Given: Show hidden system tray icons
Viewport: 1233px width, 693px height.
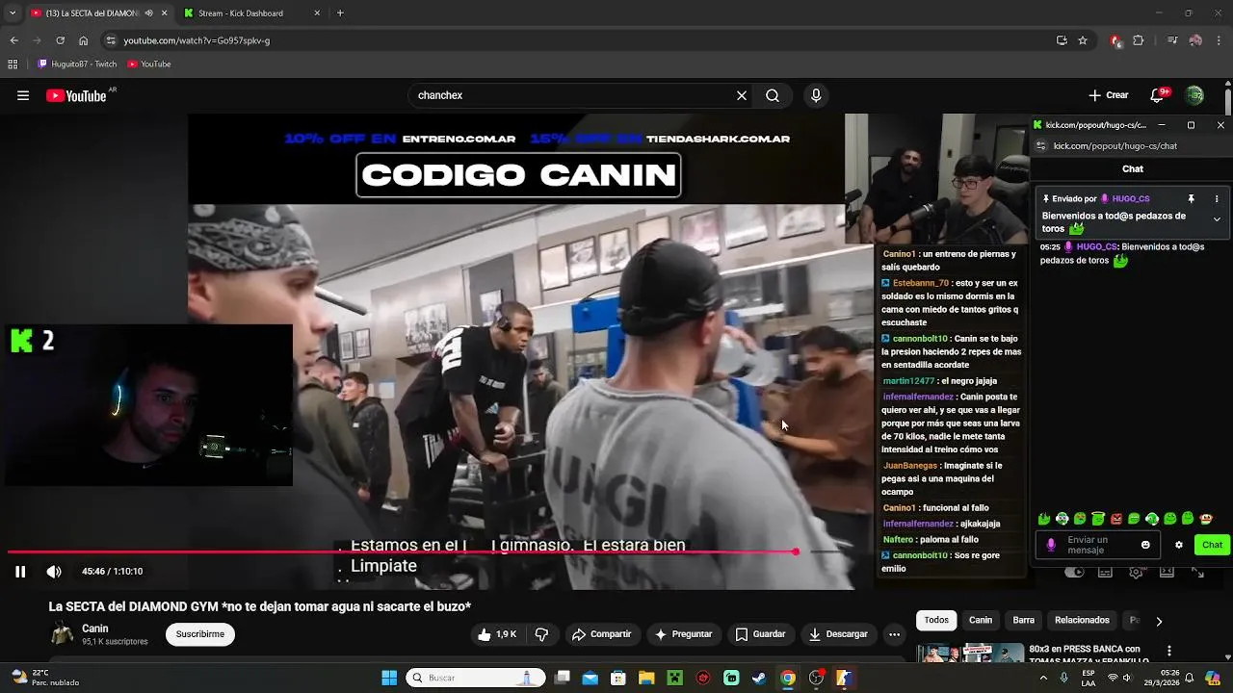Looking at the screenshot, I should coord(1043,678).
